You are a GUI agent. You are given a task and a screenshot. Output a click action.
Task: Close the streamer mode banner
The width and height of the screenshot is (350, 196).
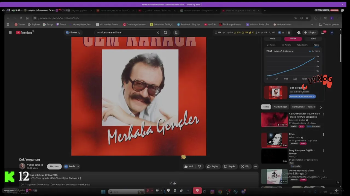point(343,5)
